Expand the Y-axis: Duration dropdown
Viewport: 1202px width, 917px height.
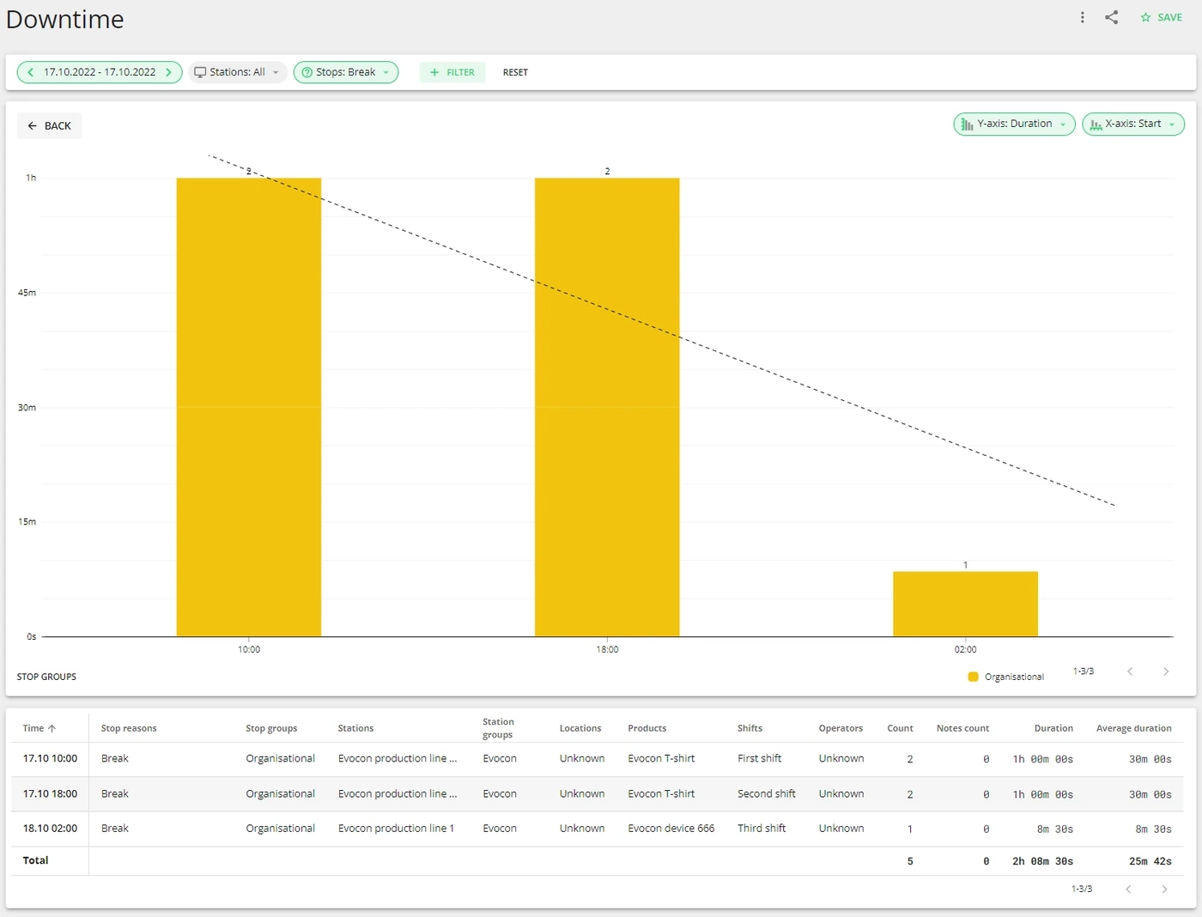pyautogui.click(x=1014, y=124)
